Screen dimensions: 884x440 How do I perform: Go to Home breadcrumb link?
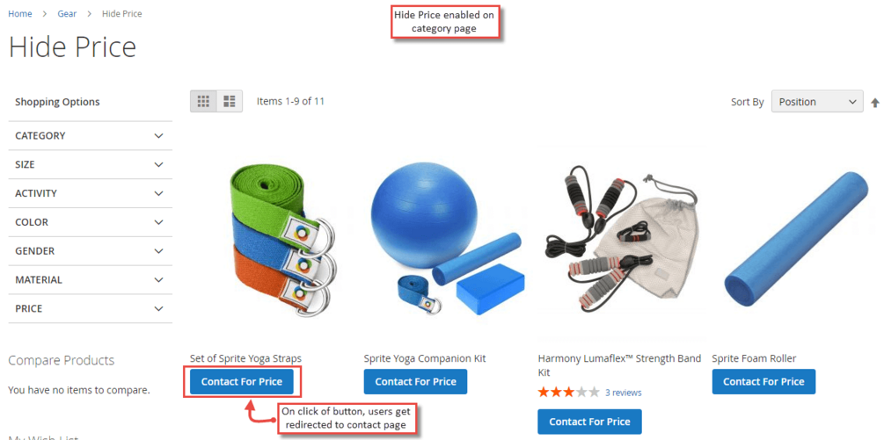click(x=19, y=13)
